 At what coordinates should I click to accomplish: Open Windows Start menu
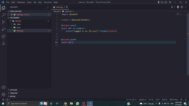coord(3,103)
